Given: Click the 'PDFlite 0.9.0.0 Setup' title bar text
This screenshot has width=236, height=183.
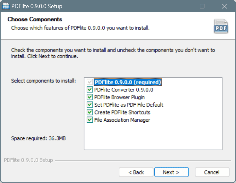Looking at the screenshot, I should point(37,6).
